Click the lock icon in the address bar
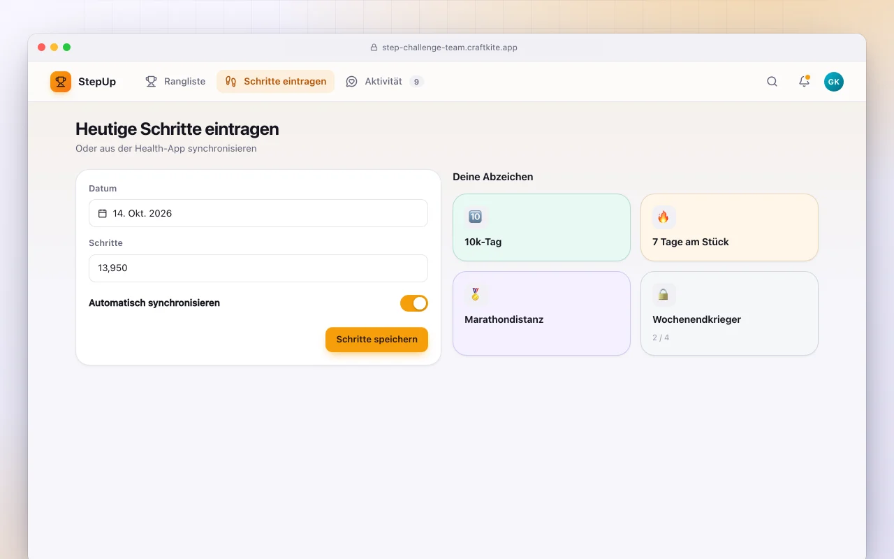This screenshot has width=894, height=559. pos(374,48)
